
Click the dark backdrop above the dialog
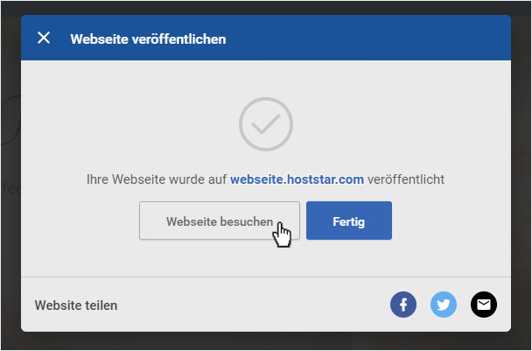click(266, 8)
